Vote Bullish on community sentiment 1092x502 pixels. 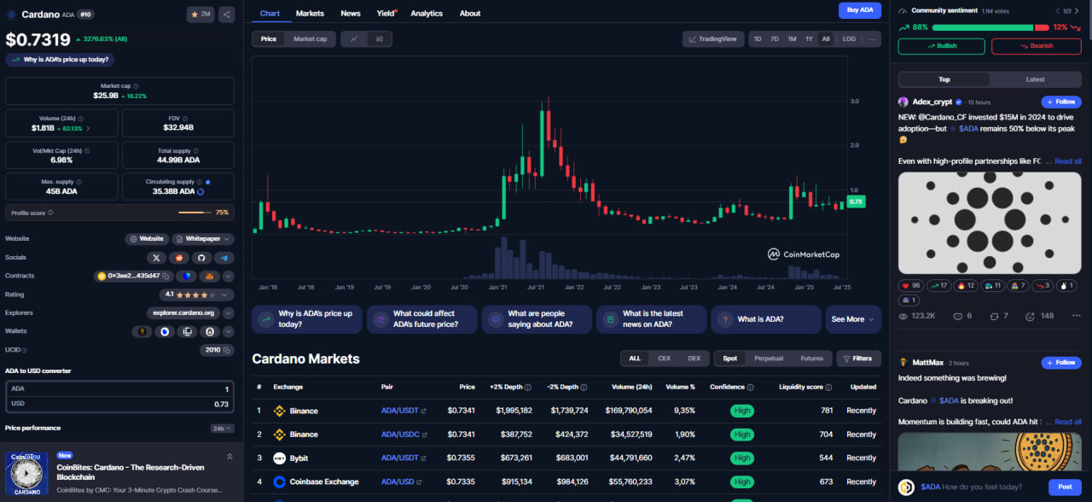tap(942, 46)
